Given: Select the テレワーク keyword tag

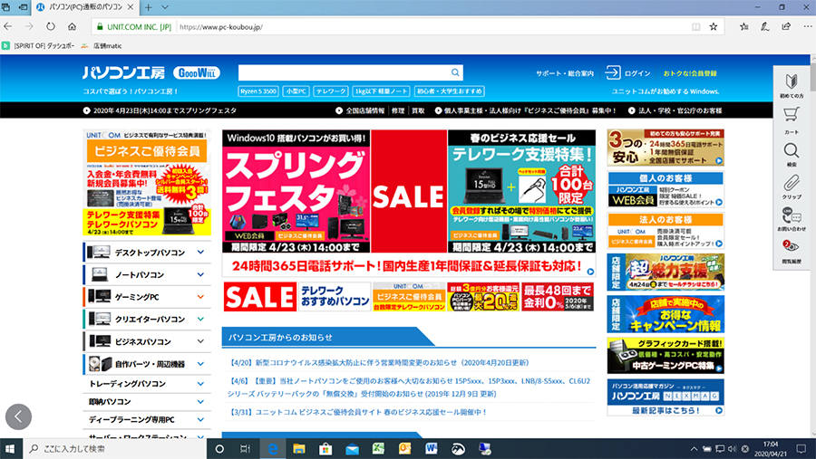Looking at the screenshot, I should coord(331,91).
